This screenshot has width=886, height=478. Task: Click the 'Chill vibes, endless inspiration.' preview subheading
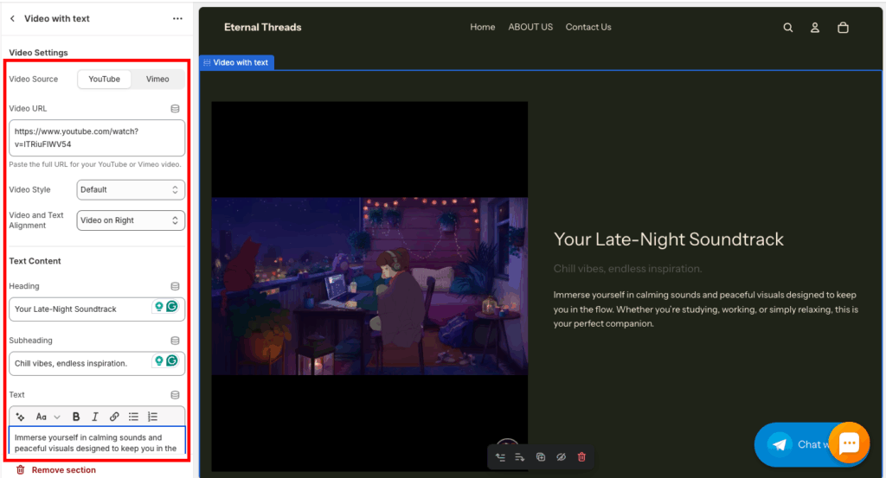tap(627, 269)
